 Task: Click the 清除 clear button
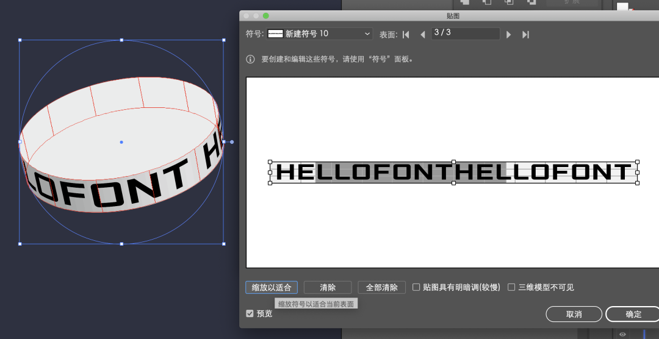(328, 287)
